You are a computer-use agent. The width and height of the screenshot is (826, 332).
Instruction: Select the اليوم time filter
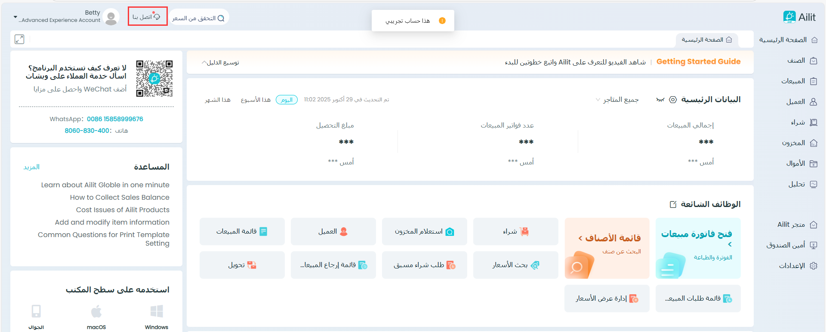click(x=287, y=100)
